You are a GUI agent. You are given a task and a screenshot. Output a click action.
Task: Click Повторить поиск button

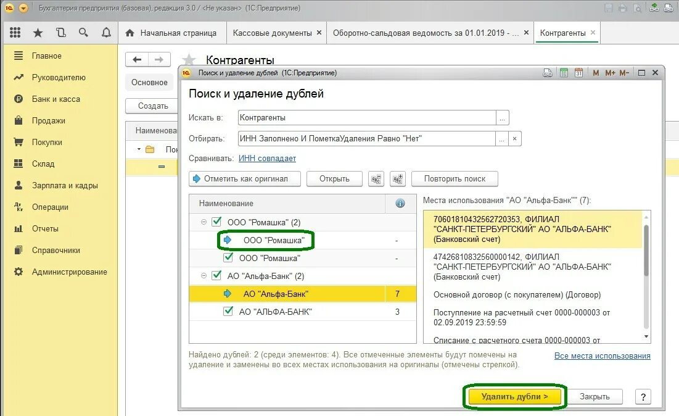(455, 178)
